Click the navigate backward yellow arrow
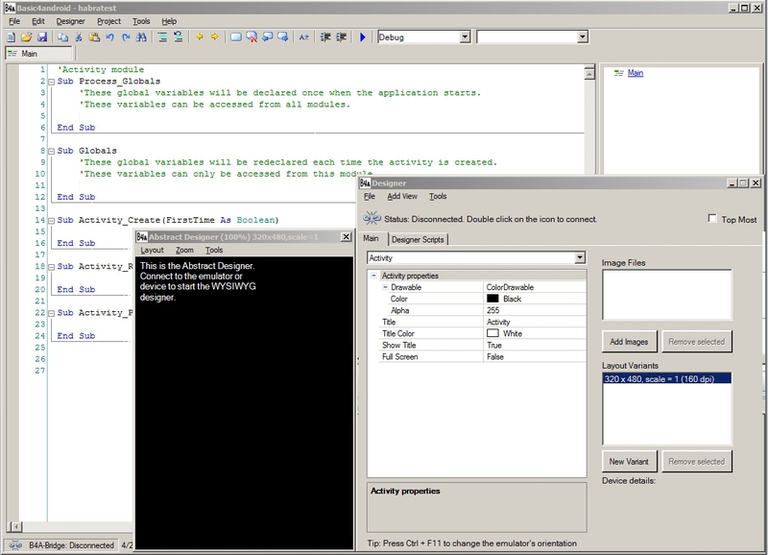Image resolution: width=768 pixels, height=555 pixels. (200, 37)
